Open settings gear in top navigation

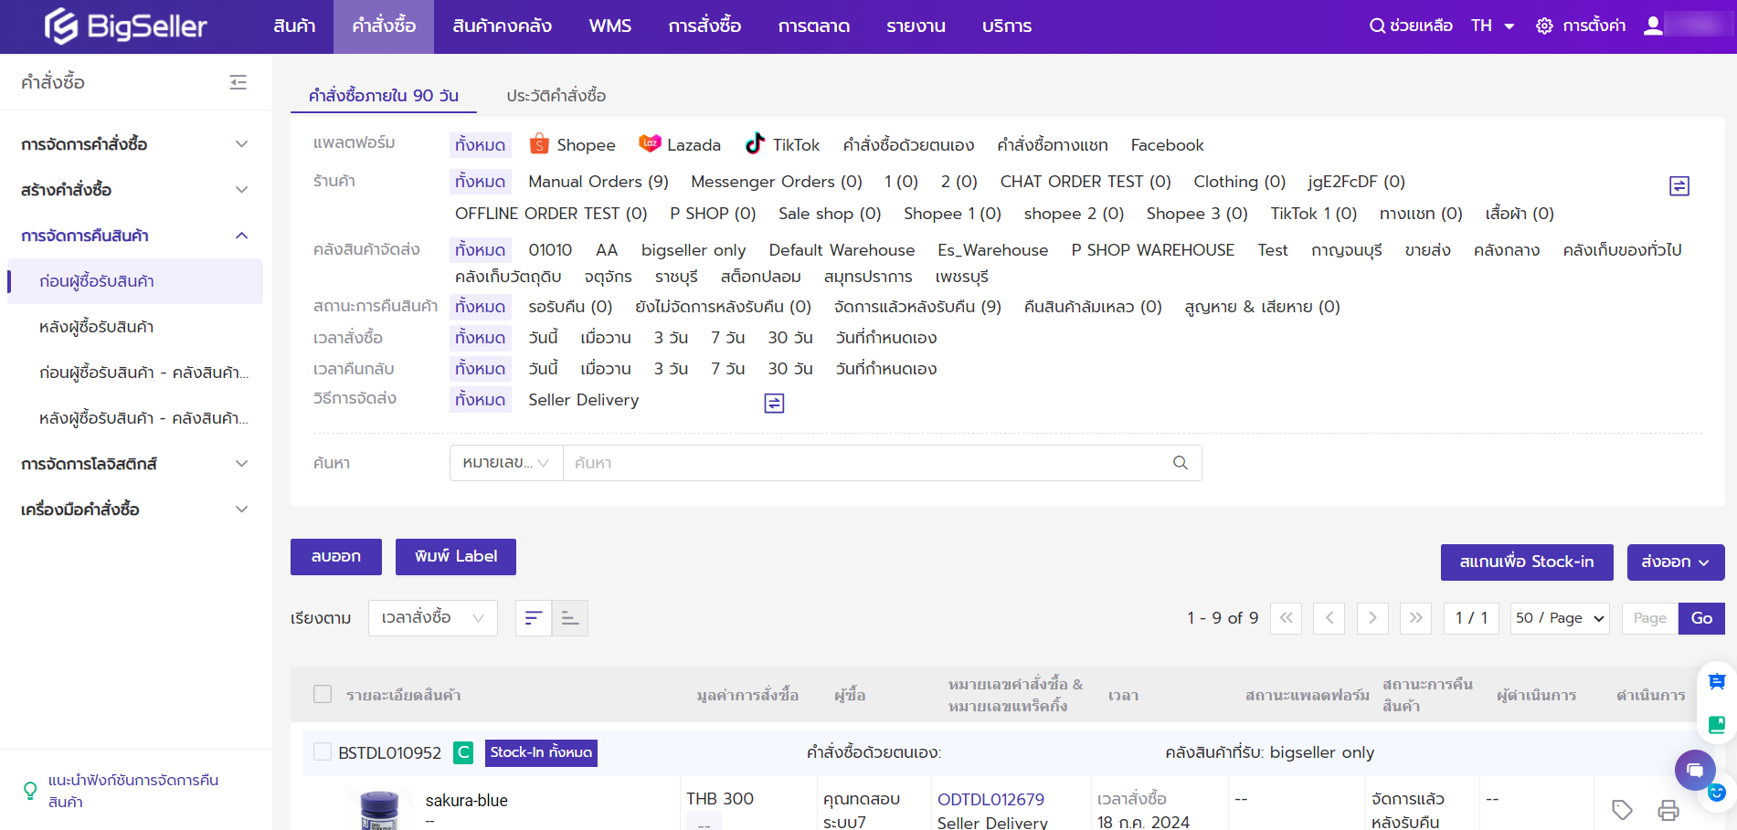(1544, 26)
